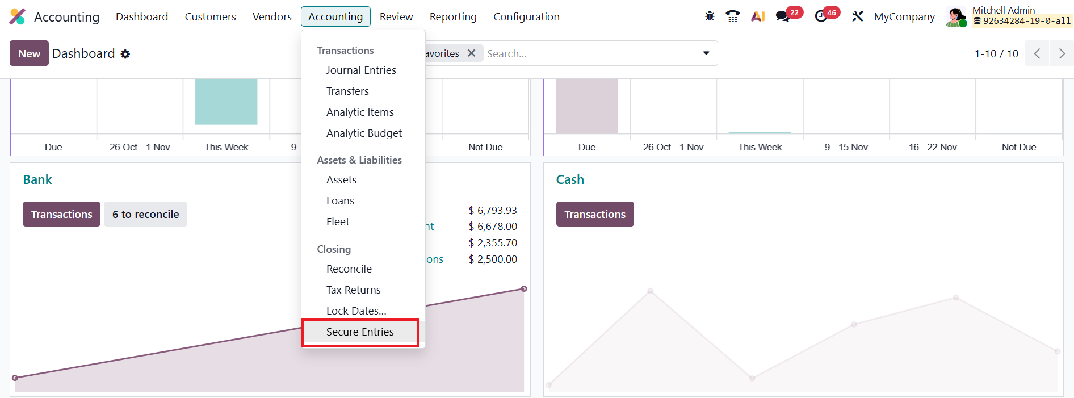Open Journal Entries in the Accounting menu
This screenshot has width=1074, height=398.
(x=361, y=70)
